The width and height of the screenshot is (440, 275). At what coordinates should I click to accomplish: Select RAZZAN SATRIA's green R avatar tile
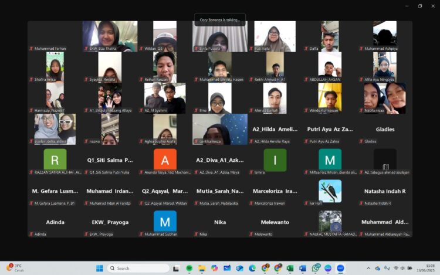click(55, 159)
